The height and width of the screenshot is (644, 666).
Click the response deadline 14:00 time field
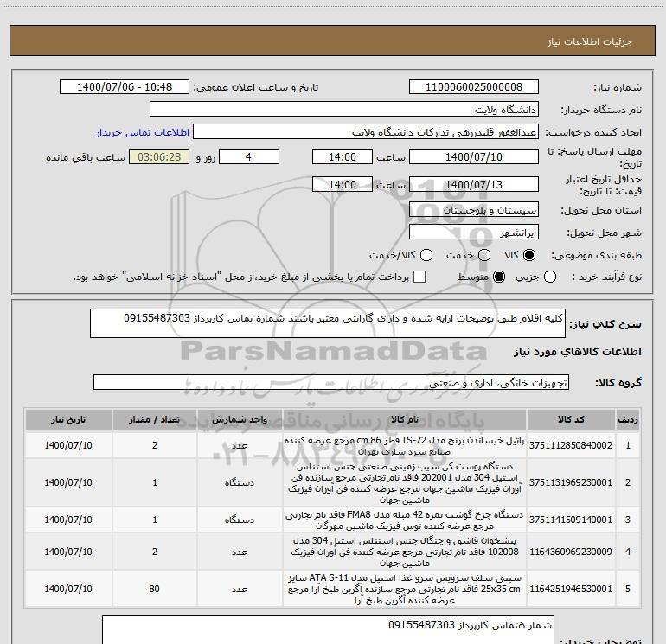tap(343, 156)
